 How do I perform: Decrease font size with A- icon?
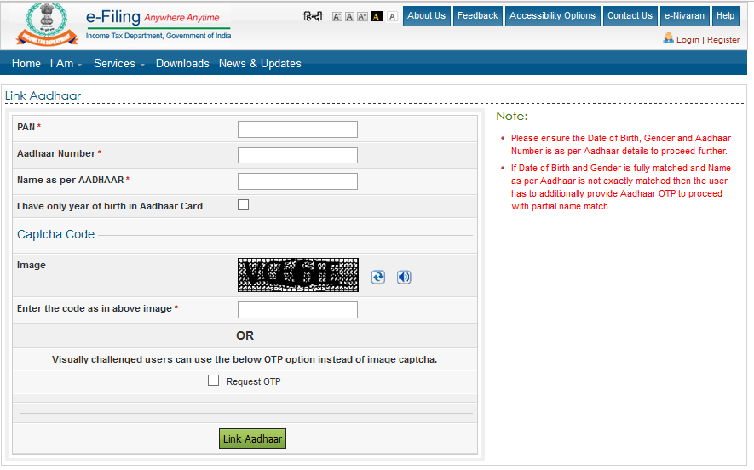(x=337, y=17)
